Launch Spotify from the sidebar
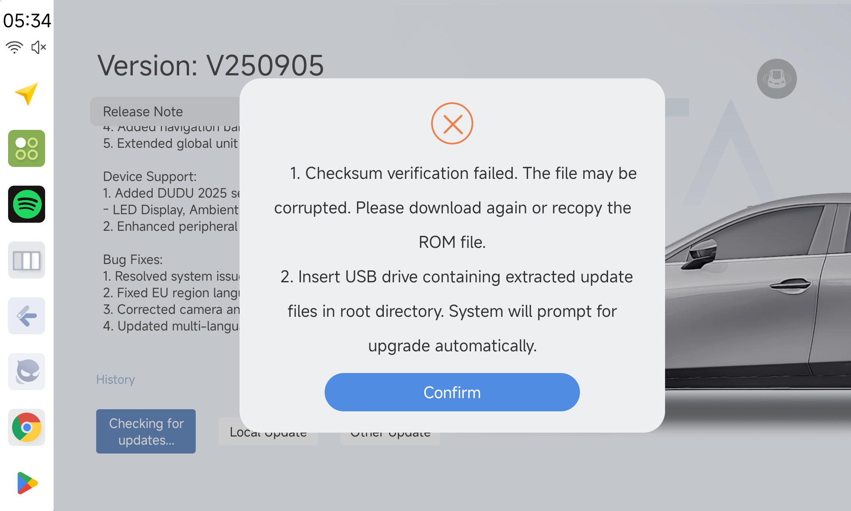The height and width of the screenshot is (511, 851). (26, 204)
